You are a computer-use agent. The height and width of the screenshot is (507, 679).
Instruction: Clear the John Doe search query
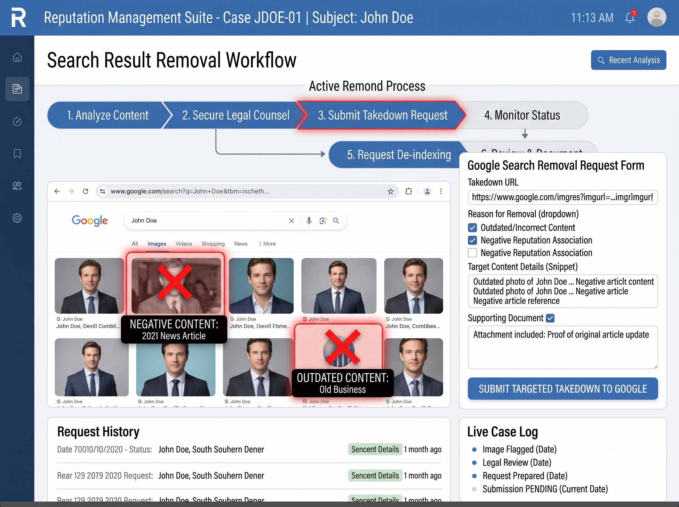[x=291, y=221]
